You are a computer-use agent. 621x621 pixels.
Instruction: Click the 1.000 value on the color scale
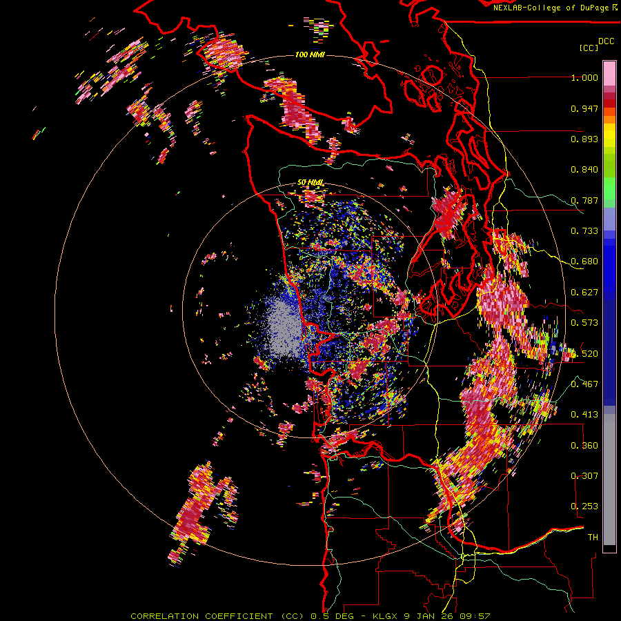[584, 77]
